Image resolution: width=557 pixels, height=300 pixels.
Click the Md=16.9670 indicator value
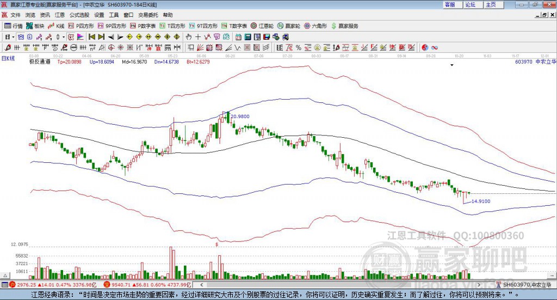(x=134, y=62)
